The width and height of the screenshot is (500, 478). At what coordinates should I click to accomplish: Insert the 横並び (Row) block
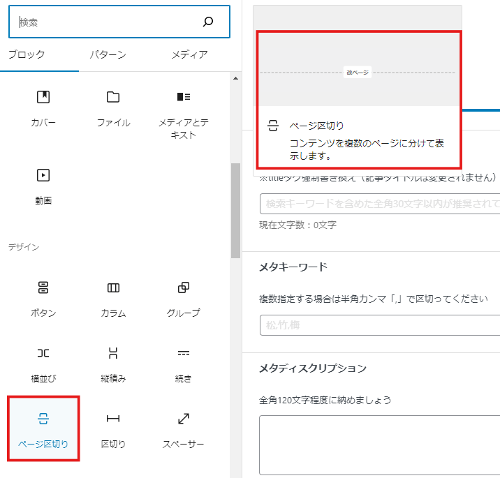coord(43,364)
